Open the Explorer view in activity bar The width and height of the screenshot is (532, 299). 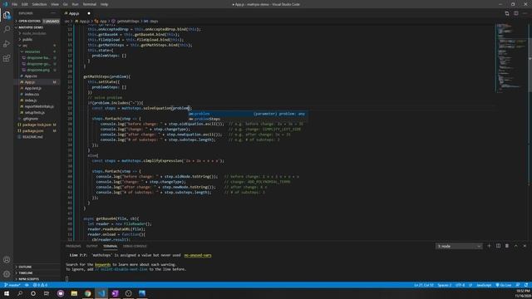7,15
